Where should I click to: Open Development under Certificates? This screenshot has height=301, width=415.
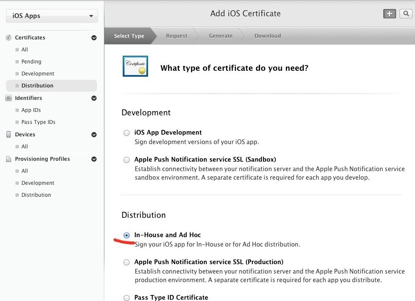pyautogui.click(x=38, y=73)
